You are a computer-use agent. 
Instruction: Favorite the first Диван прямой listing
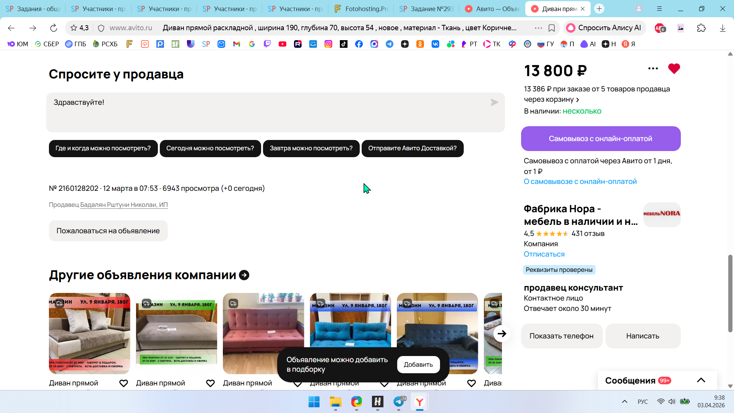tap(123, 383)
